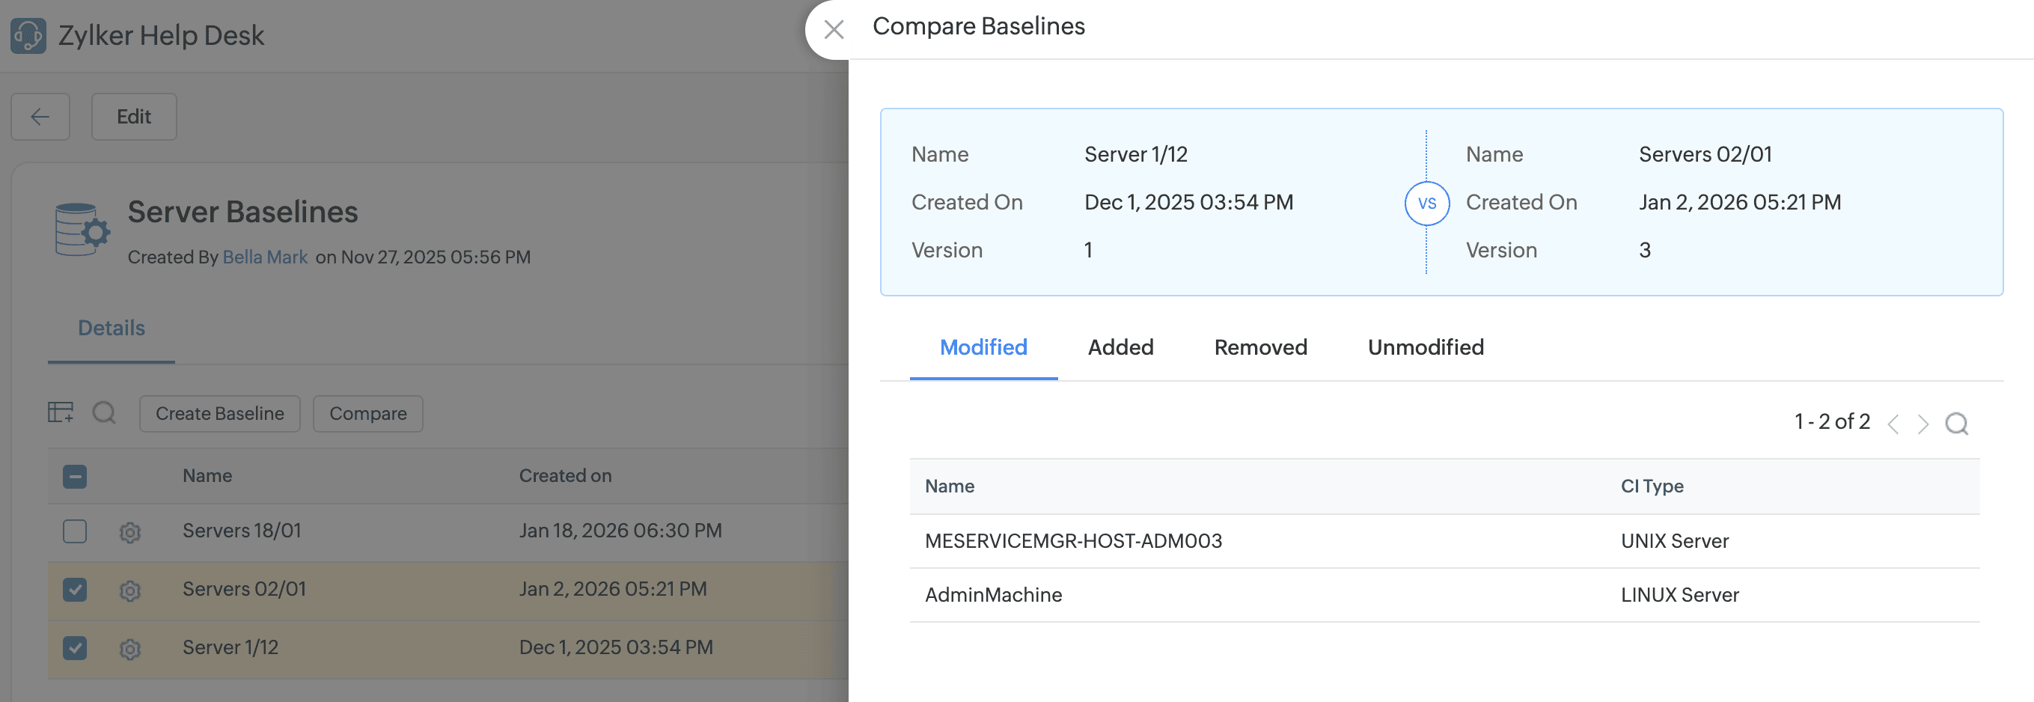Open gear settings for Servers 02/01
The height and width of the screenshot is (702, 2034).
coord(130,590)
